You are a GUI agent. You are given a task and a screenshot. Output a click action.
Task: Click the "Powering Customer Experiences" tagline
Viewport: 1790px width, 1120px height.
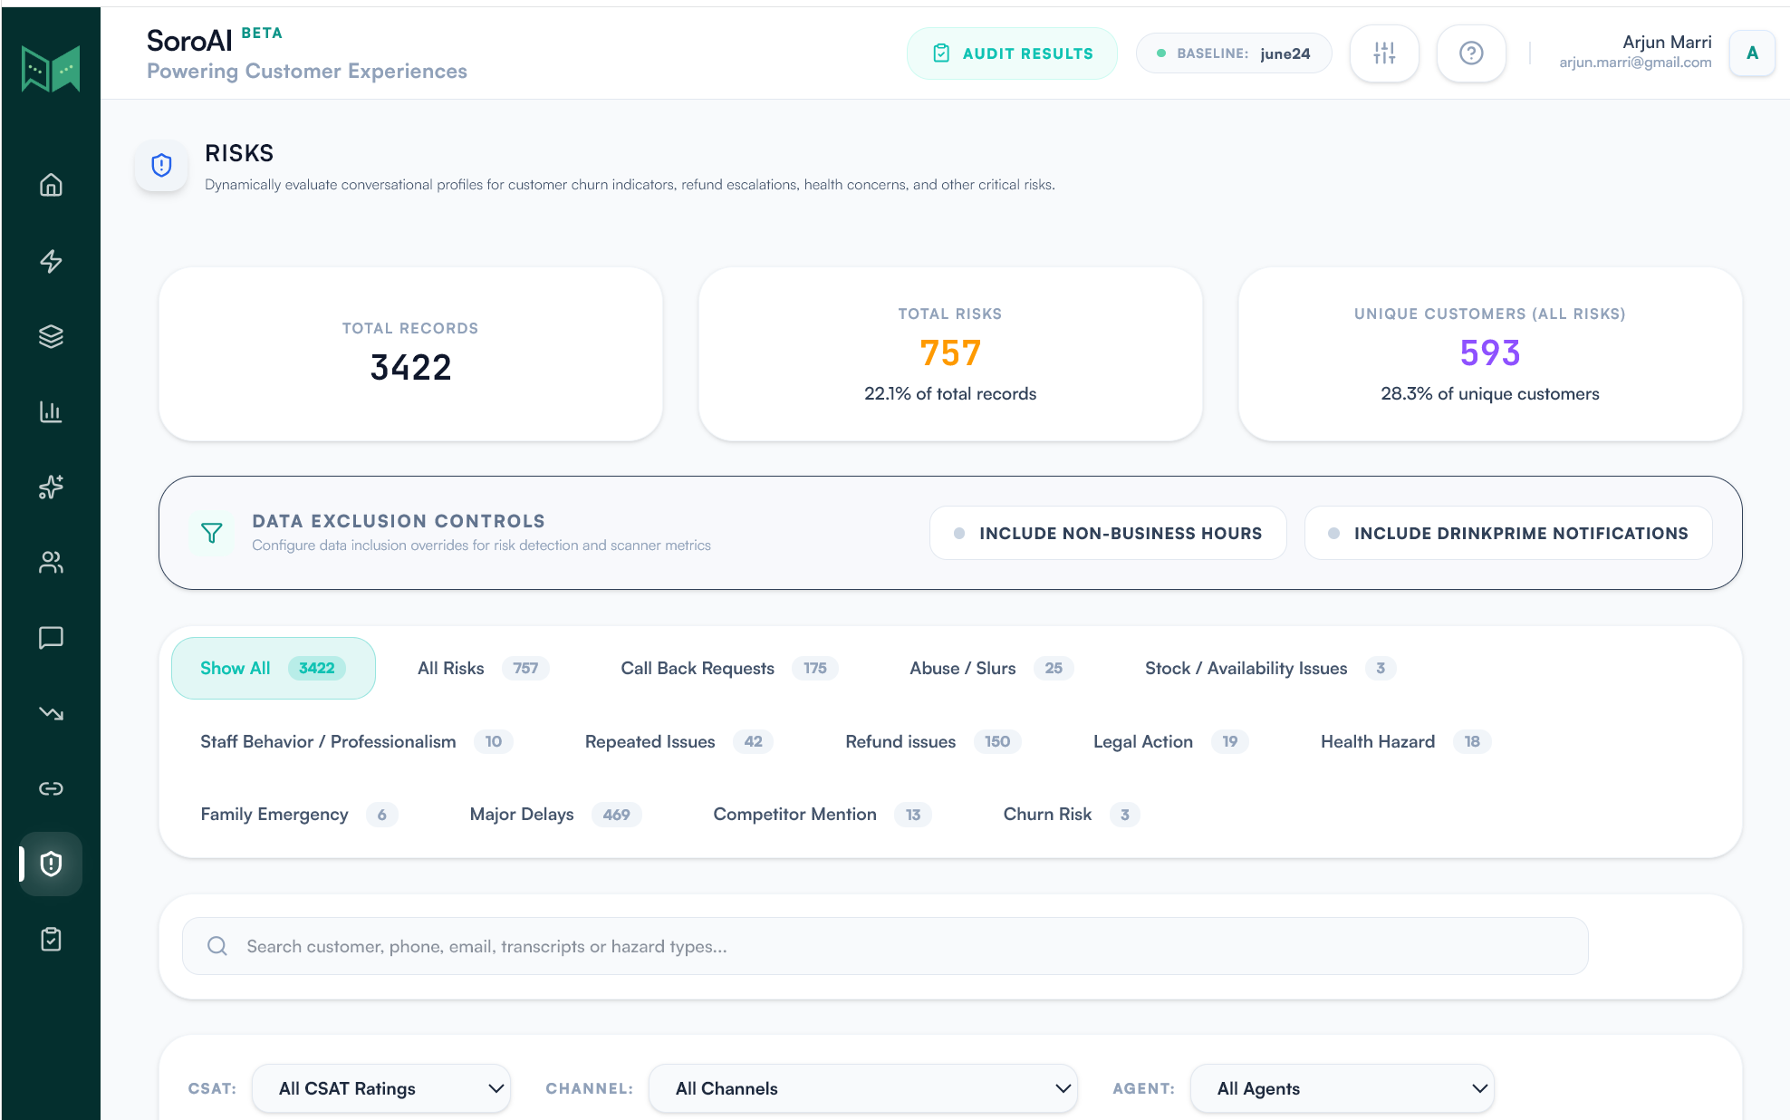(x=307, y=71)
